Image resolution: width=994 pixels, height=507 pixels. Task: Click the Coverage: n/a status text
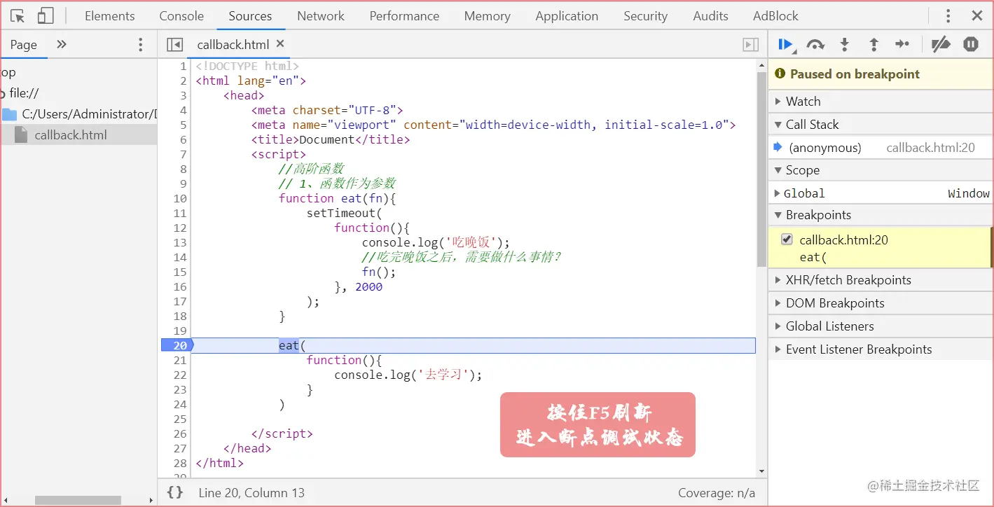coord(716,493)
